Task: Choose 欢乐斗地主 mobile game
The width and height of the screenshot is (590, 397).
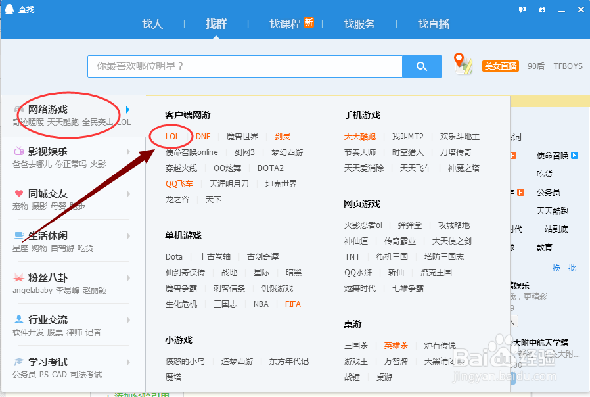Action: pyautogui.click(x=460, y=137)
